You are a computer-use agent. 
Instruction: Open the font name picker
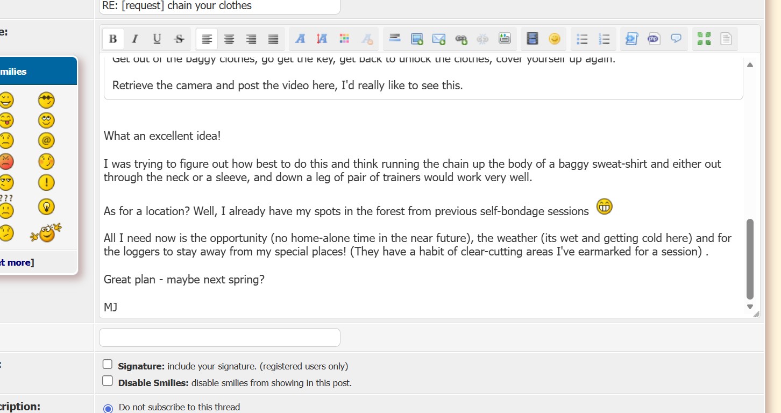coord(300,39)
